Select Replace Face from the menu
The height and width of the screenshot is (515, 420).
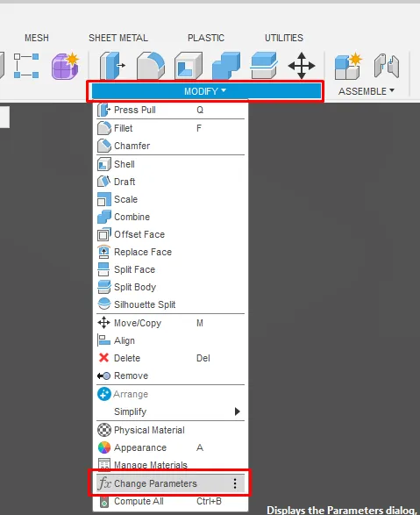pyautogui.click(x=171, y=252)
